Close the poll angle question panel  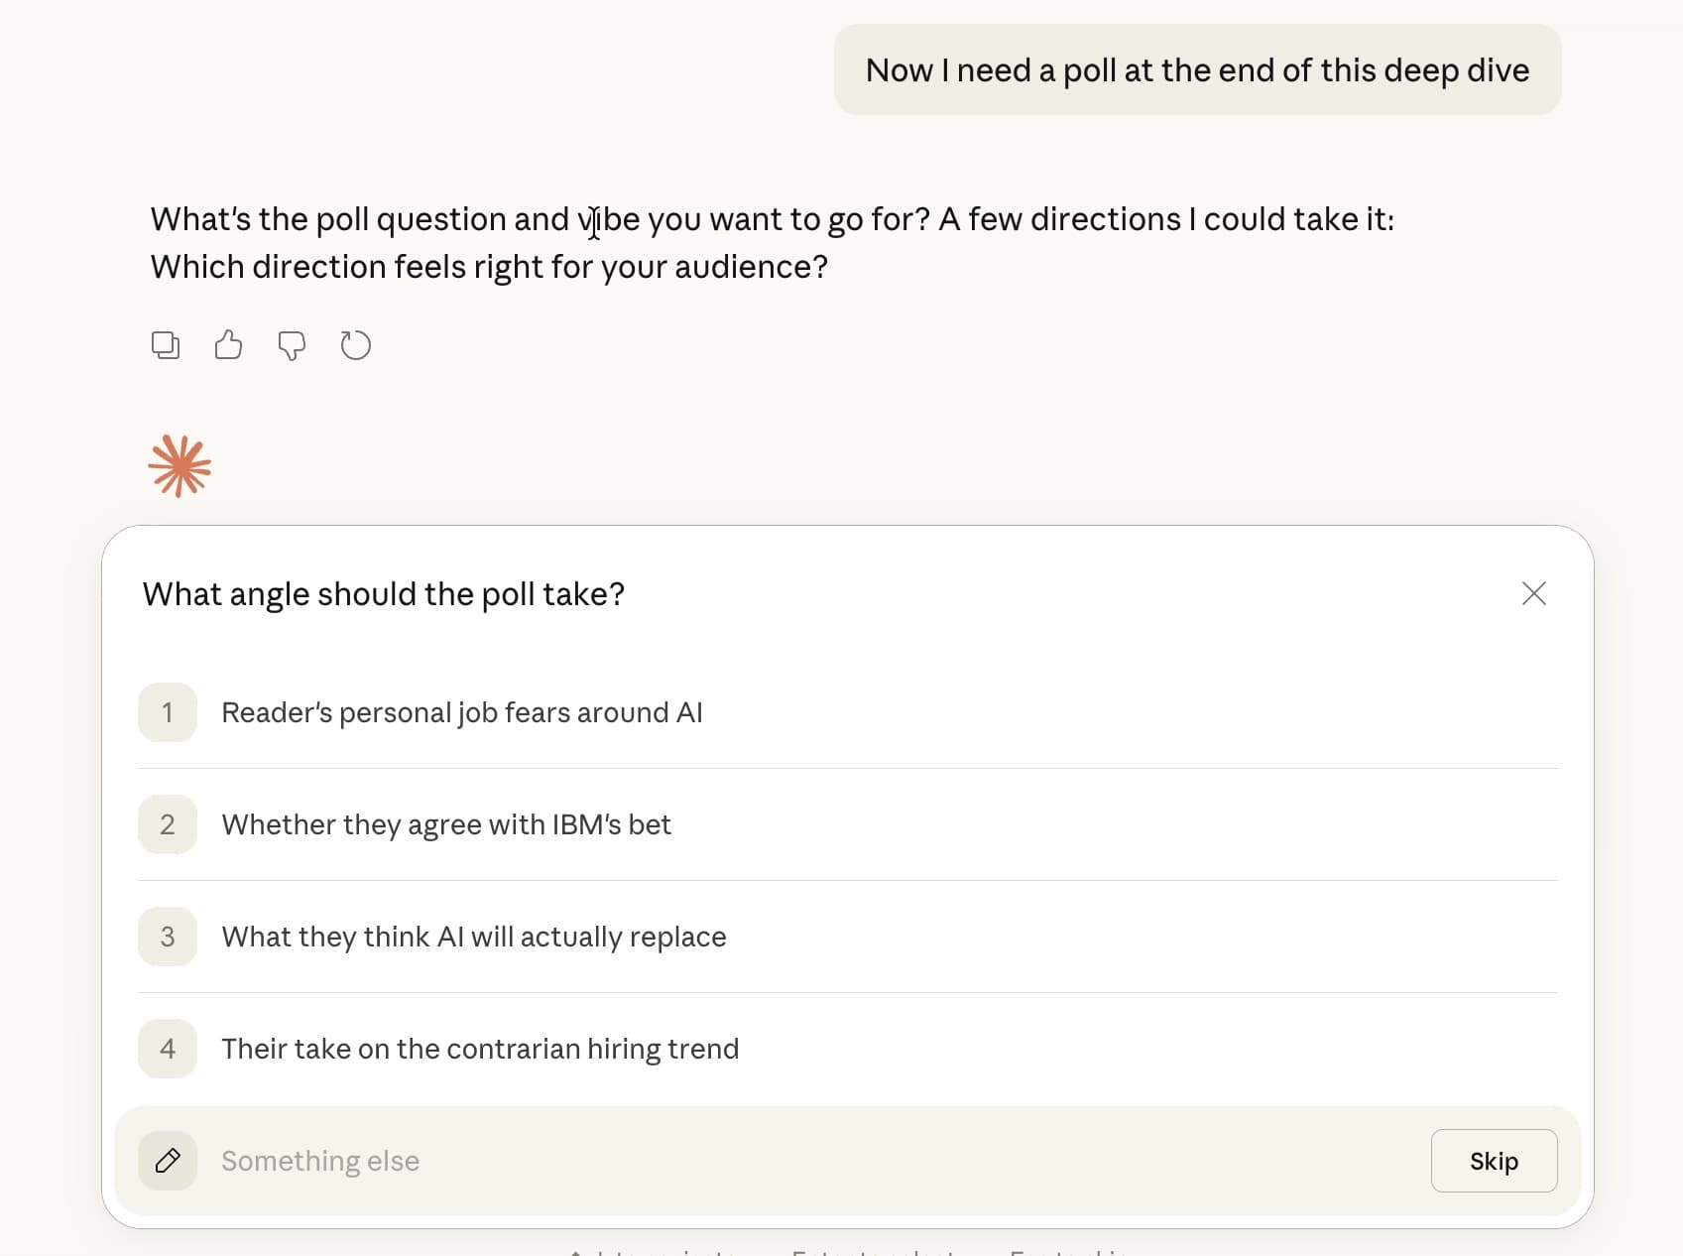coord(1533,593)
